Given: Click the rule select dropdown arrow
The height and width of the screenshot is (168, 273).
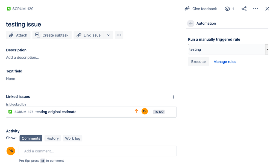Looking at the screenshot, I should [267, 49].
